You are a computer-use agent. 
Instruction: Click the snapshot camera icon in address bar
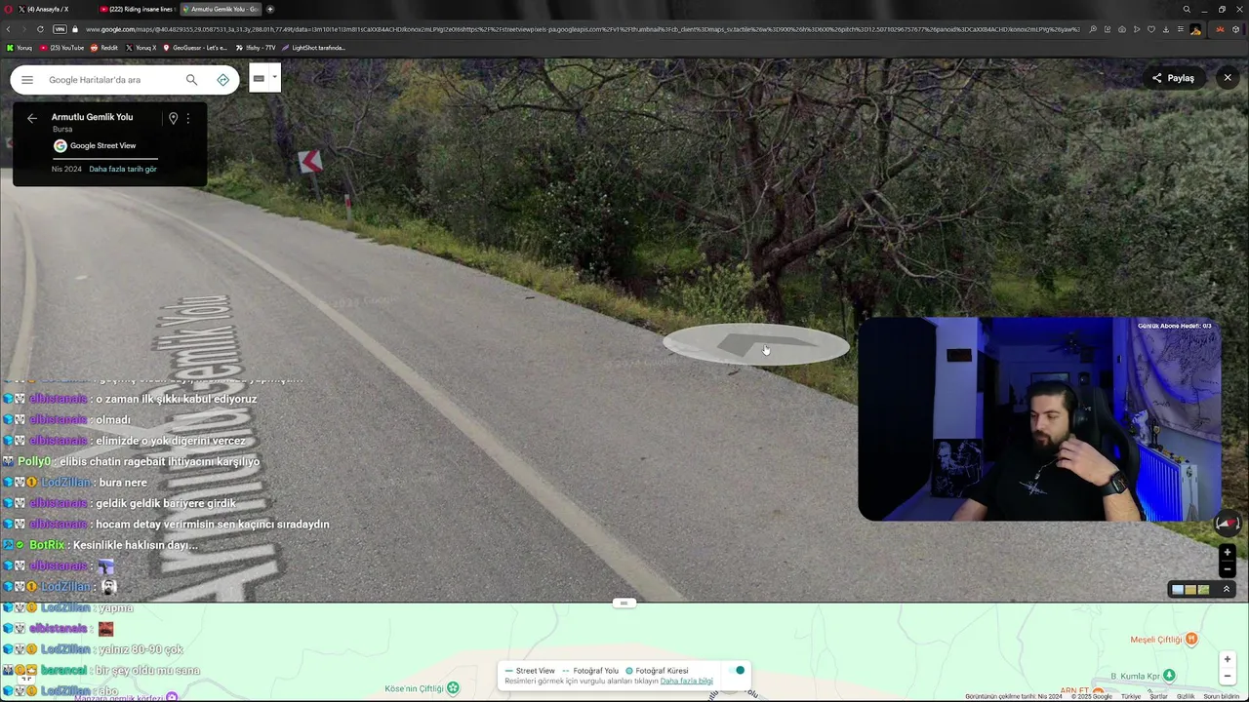1122,29
